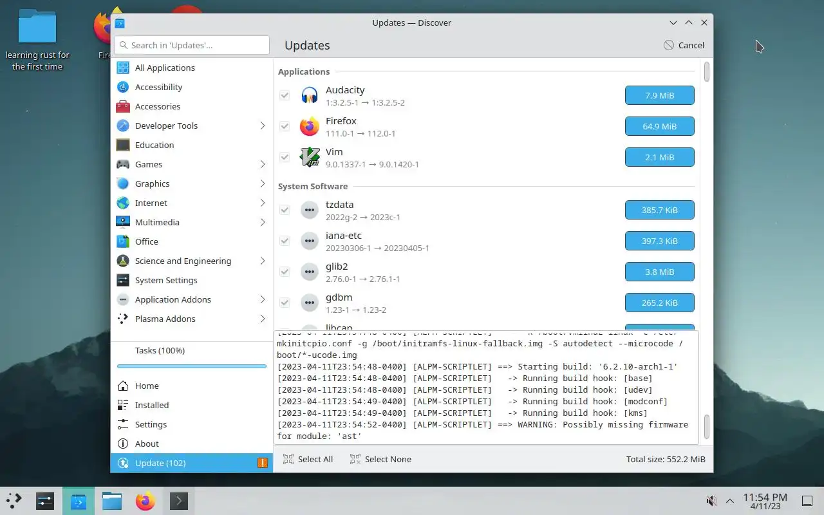Click the show desktop tray button
The width and height of the screenshot is (824, 515).
pos(807,501)
